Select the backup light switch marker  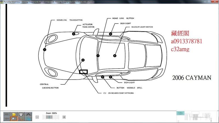(114, 55)
